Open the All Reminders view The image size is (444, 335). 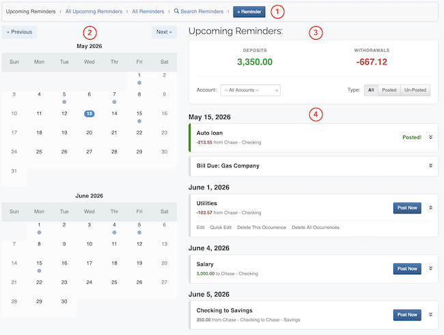click(148, 12)
